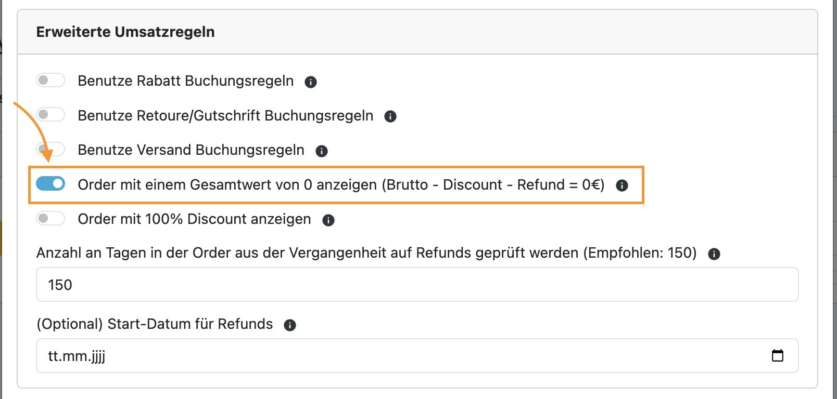
Task: Enable the Rabatt Buchungsregeln toggle
Action: (50, 80)
